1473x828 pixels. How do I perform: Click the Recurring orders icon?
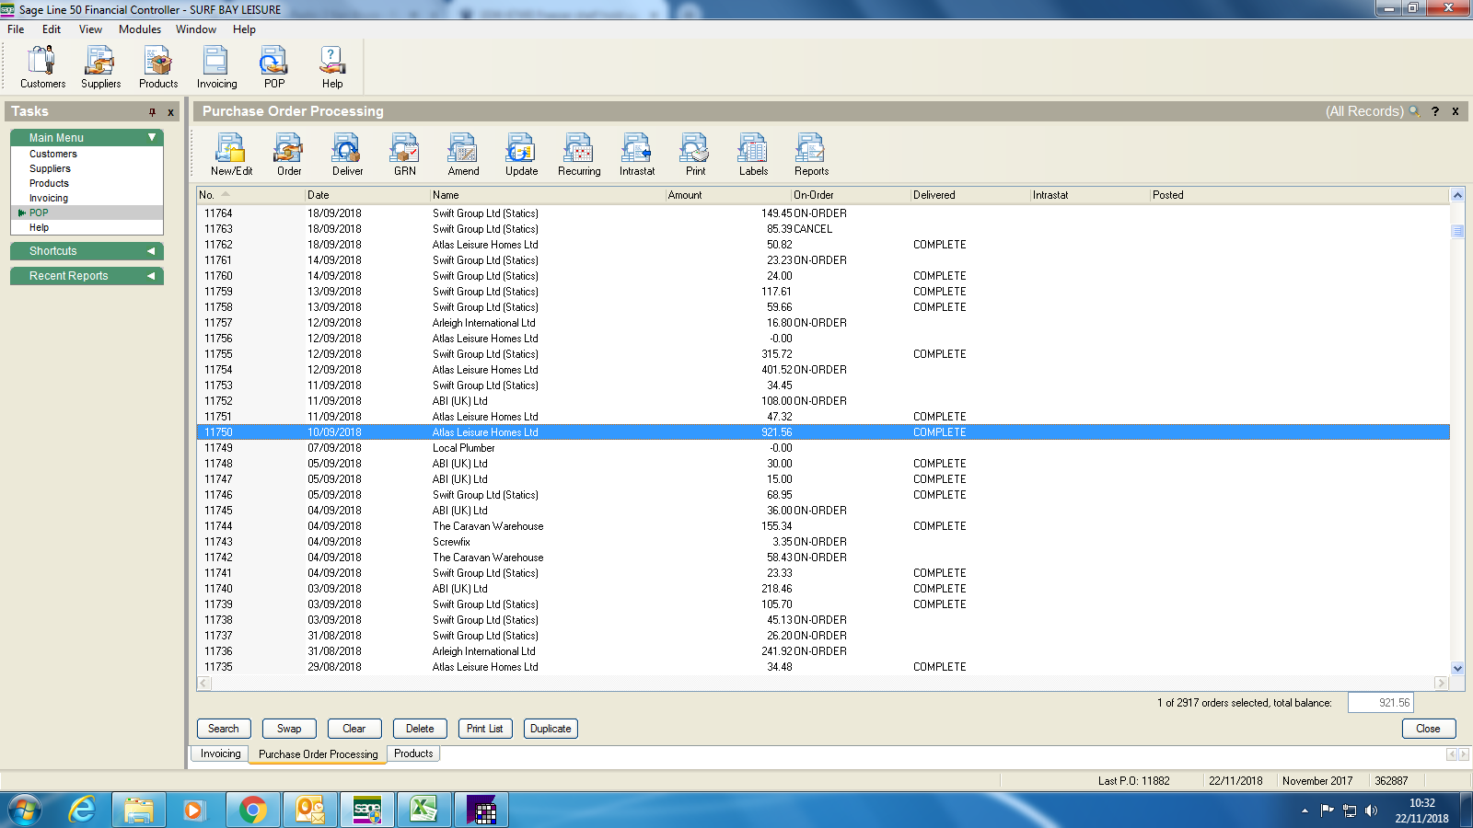point(578,154)
